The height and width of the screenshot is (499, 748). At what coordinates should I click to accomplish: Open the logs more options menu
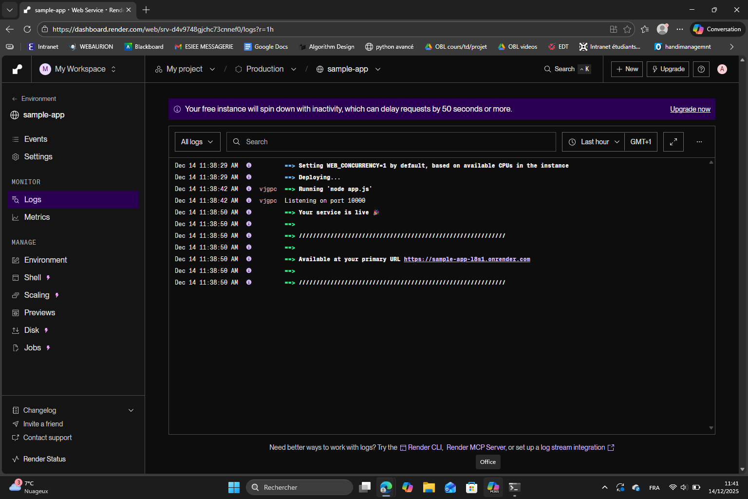tap(699, 142)
